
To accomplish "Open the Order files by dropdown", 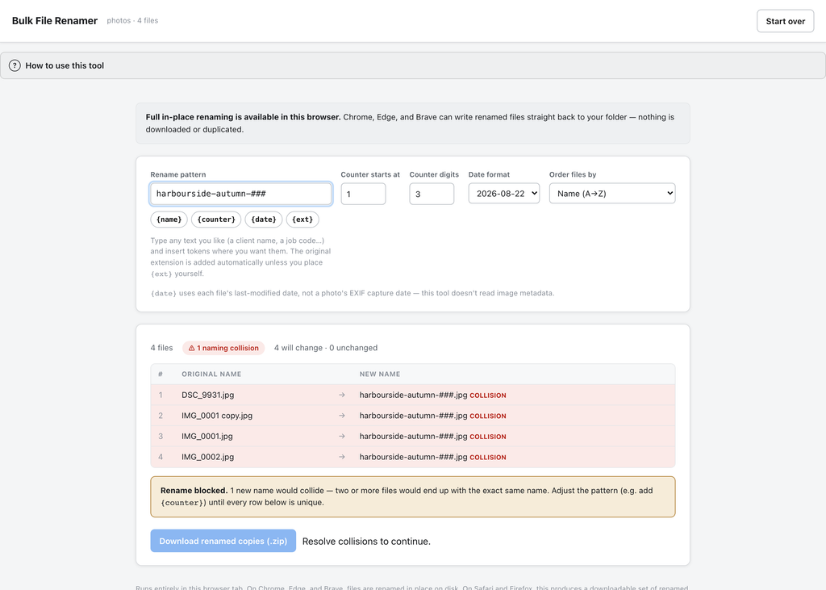I will coord(612,194).
